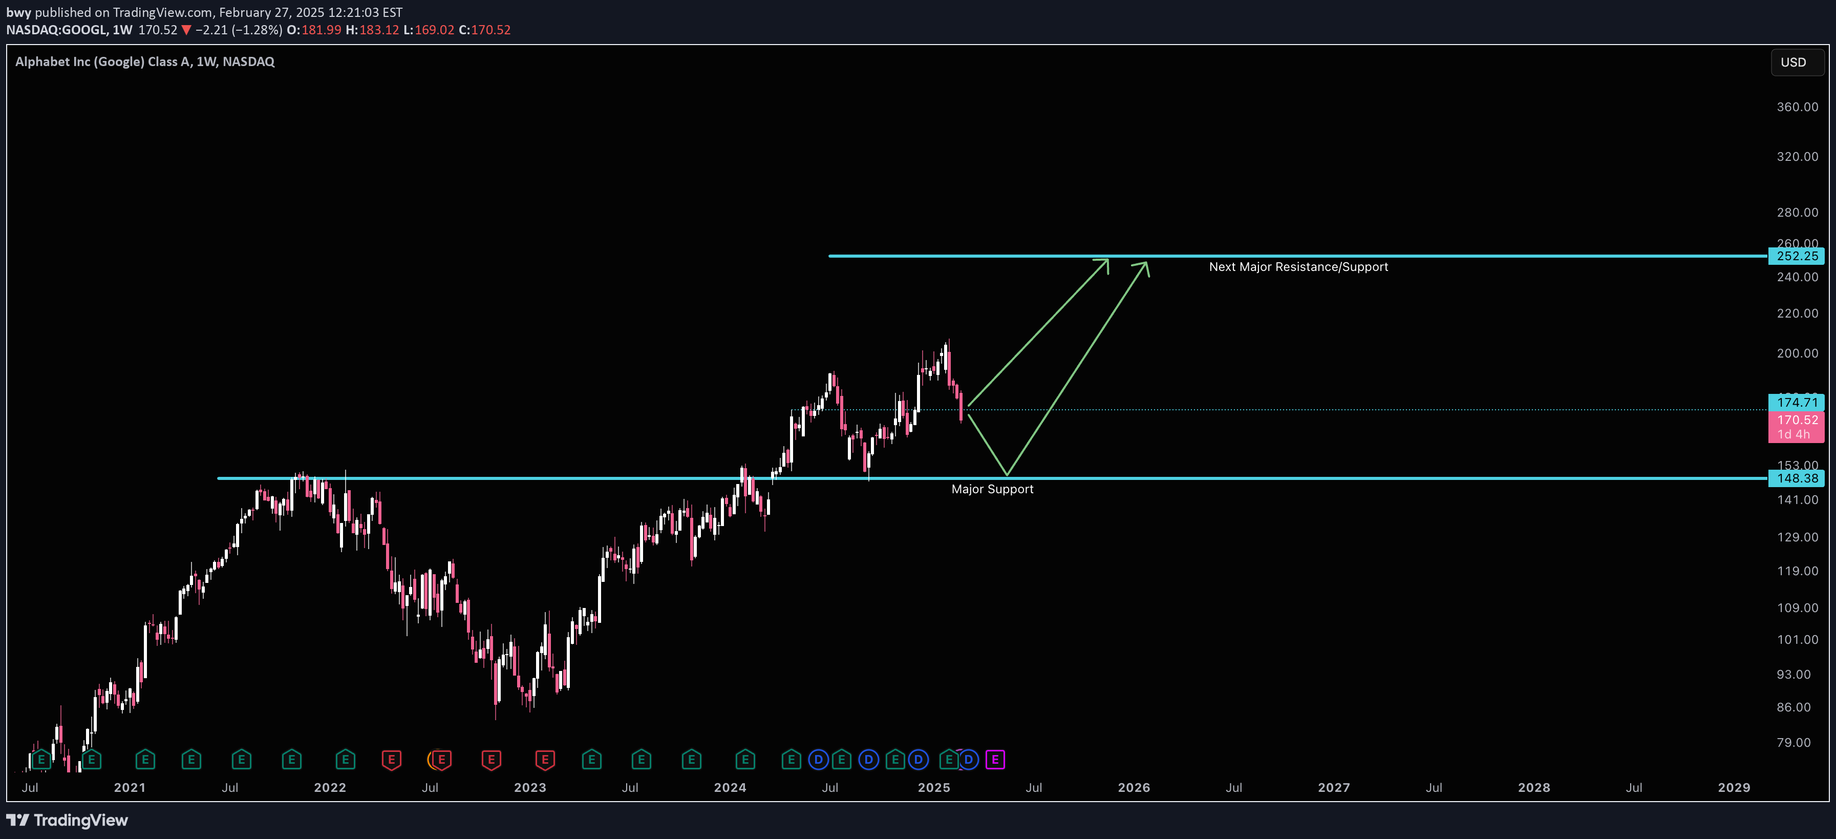
Task: Click the 280.00 price axis label
Action: click(x=1797, y=213)
